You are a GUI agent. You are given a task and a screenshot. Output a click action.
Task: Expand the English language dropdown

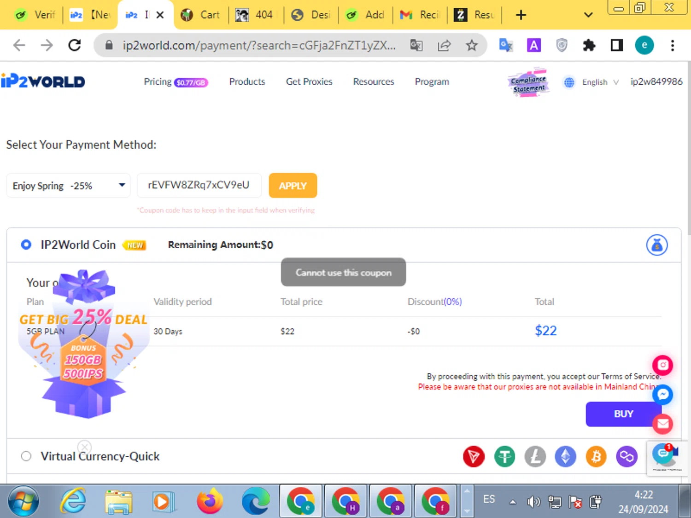pos(600,82)
